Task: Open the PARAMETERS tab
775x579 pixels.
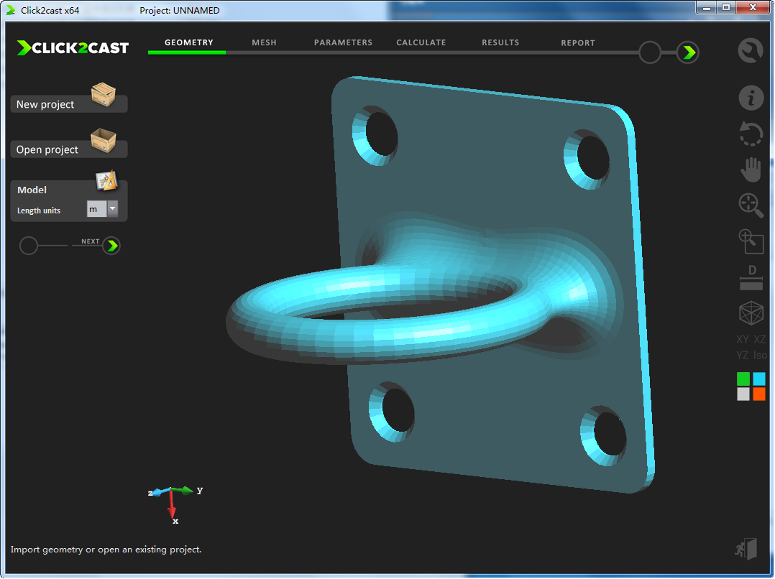Action: click(343, 42)
